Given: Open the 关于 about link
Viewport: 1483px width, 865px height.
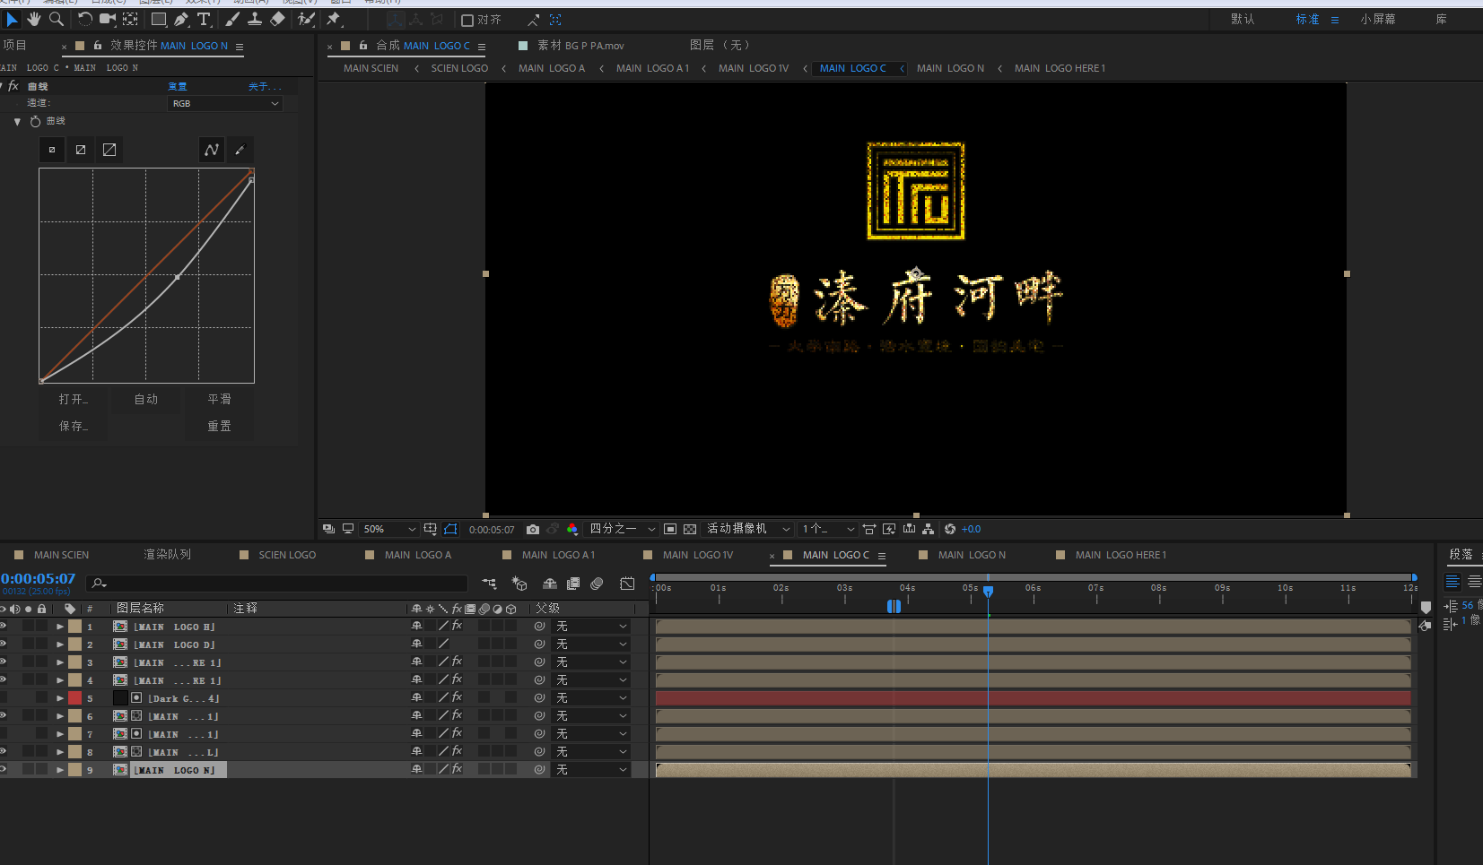Looking at the screenshot, I should click(x=265, y=86).
